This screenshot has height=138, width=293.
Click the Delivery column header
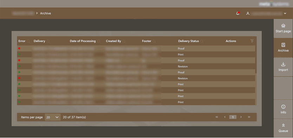39,41
